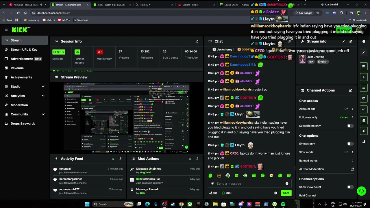Pop out the Chat panel
The image size is (370, 208).
coord(289,41)
